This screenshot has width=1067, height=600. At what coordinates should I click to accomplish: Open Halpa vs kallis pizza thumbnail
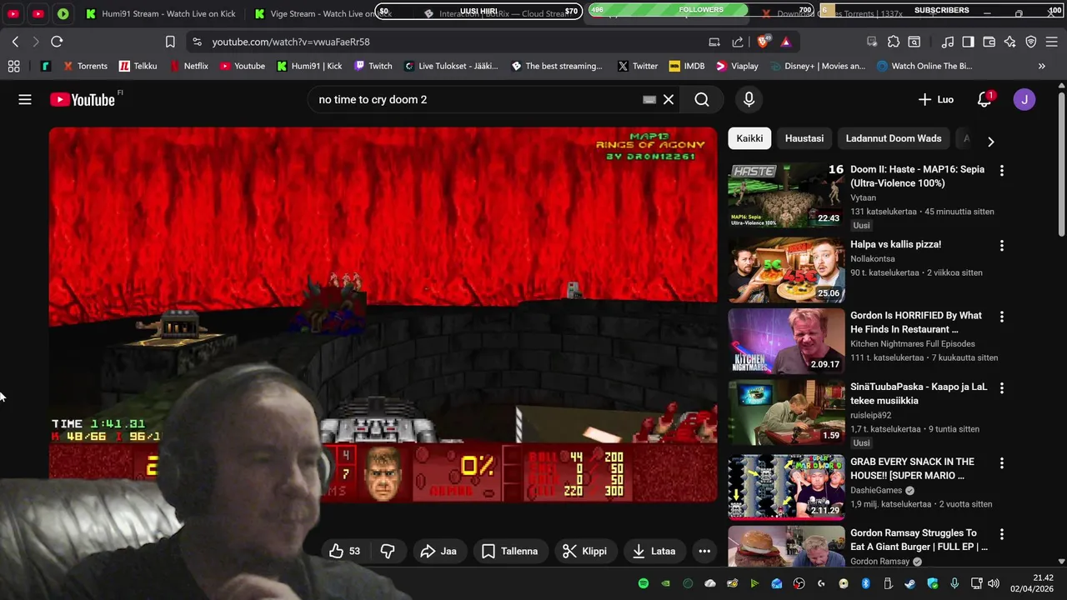(786, 269)
